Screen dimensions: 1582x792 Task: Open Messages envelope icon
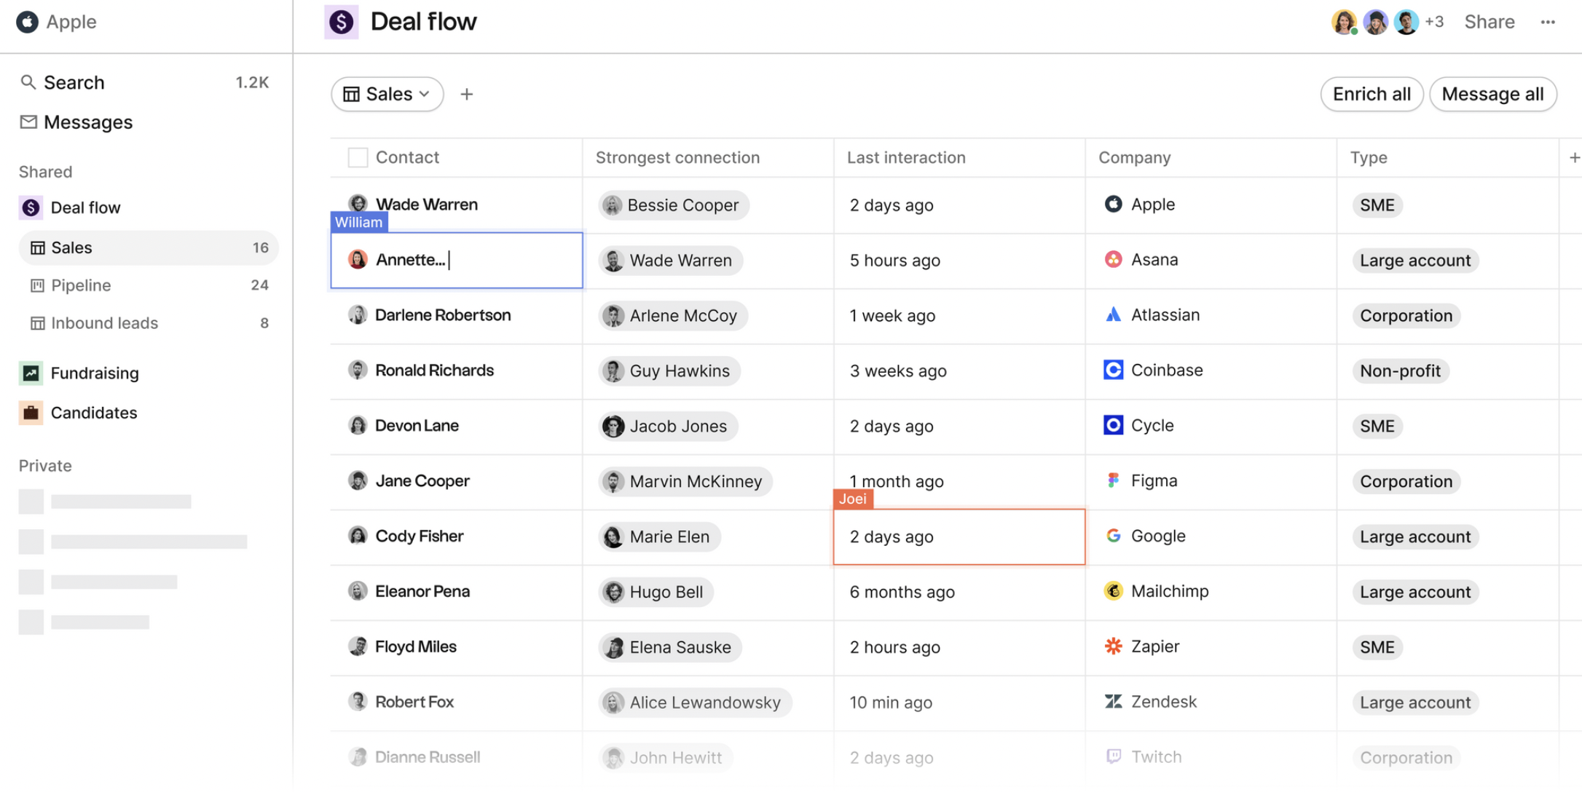(28, 122)
